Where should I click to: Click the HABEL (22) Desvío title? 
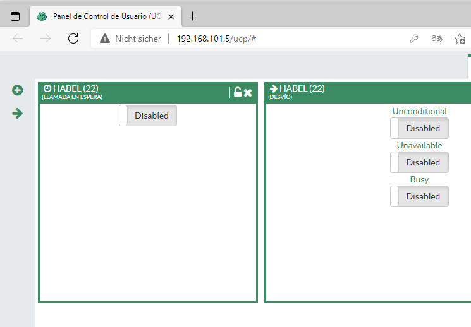point(302,88)
